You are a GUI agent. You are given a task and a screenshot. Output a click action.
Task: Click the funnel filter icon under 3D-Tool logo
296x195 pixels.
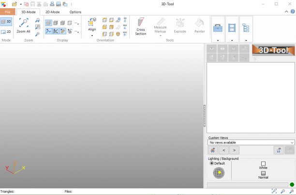[255, 59]
